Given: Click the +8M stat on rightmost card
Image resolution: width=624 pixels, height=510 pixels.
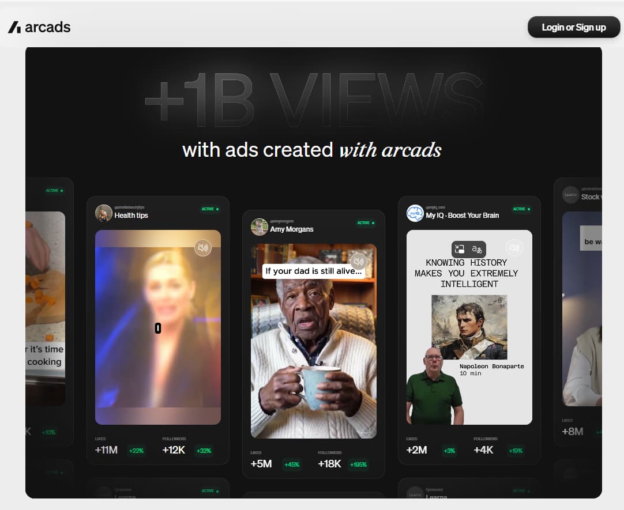Looking at the screenshot, I should point(572,431).
